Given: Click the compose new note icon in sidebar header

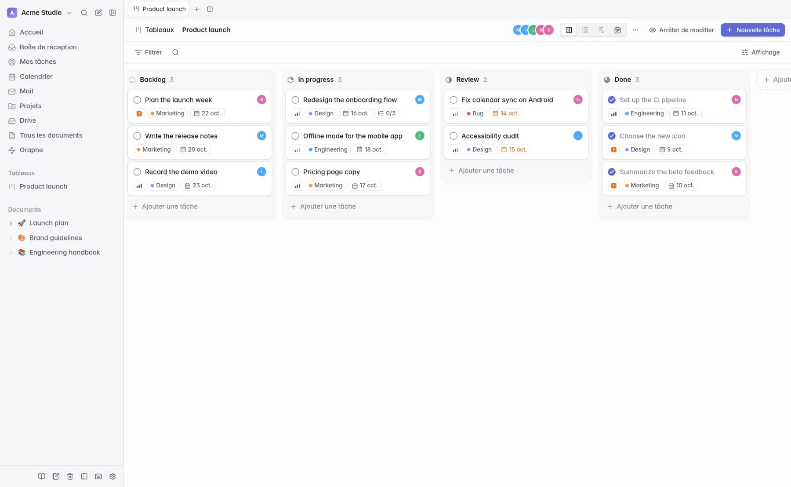Looking at the screenshot, I should click(x=98, y=13).
